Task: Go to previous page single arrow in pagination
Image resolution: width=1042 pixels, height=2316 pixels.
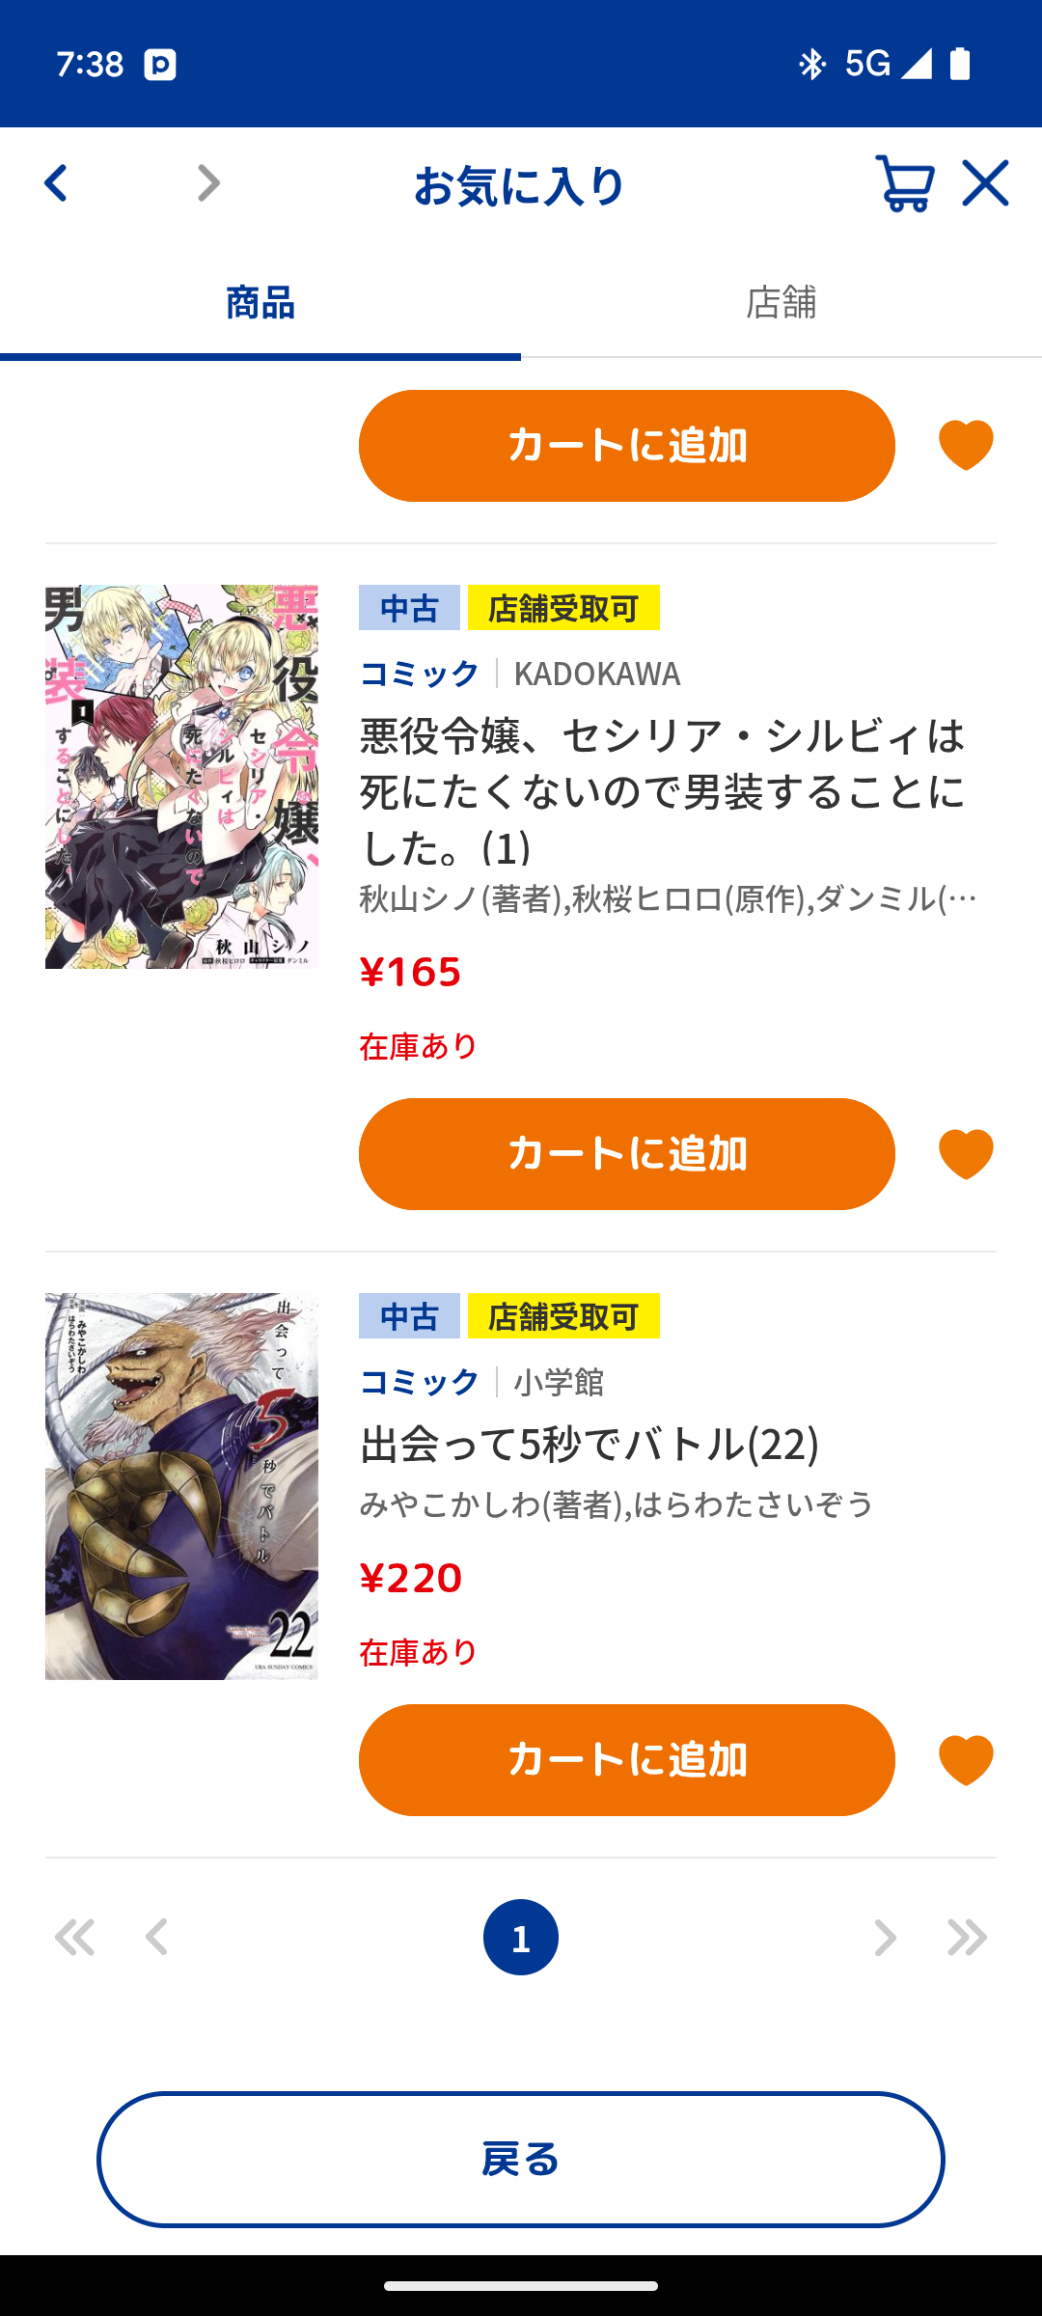Action: pos(157,1938)
